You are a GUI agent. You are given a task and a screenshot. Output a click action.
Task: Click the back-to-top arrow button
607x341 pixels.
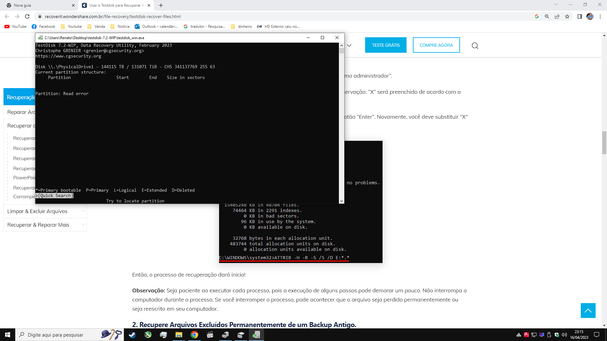588,310
